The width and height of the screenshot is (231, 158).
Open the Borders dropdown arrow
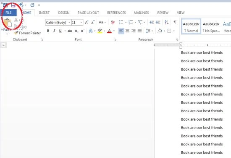[174, 31]
